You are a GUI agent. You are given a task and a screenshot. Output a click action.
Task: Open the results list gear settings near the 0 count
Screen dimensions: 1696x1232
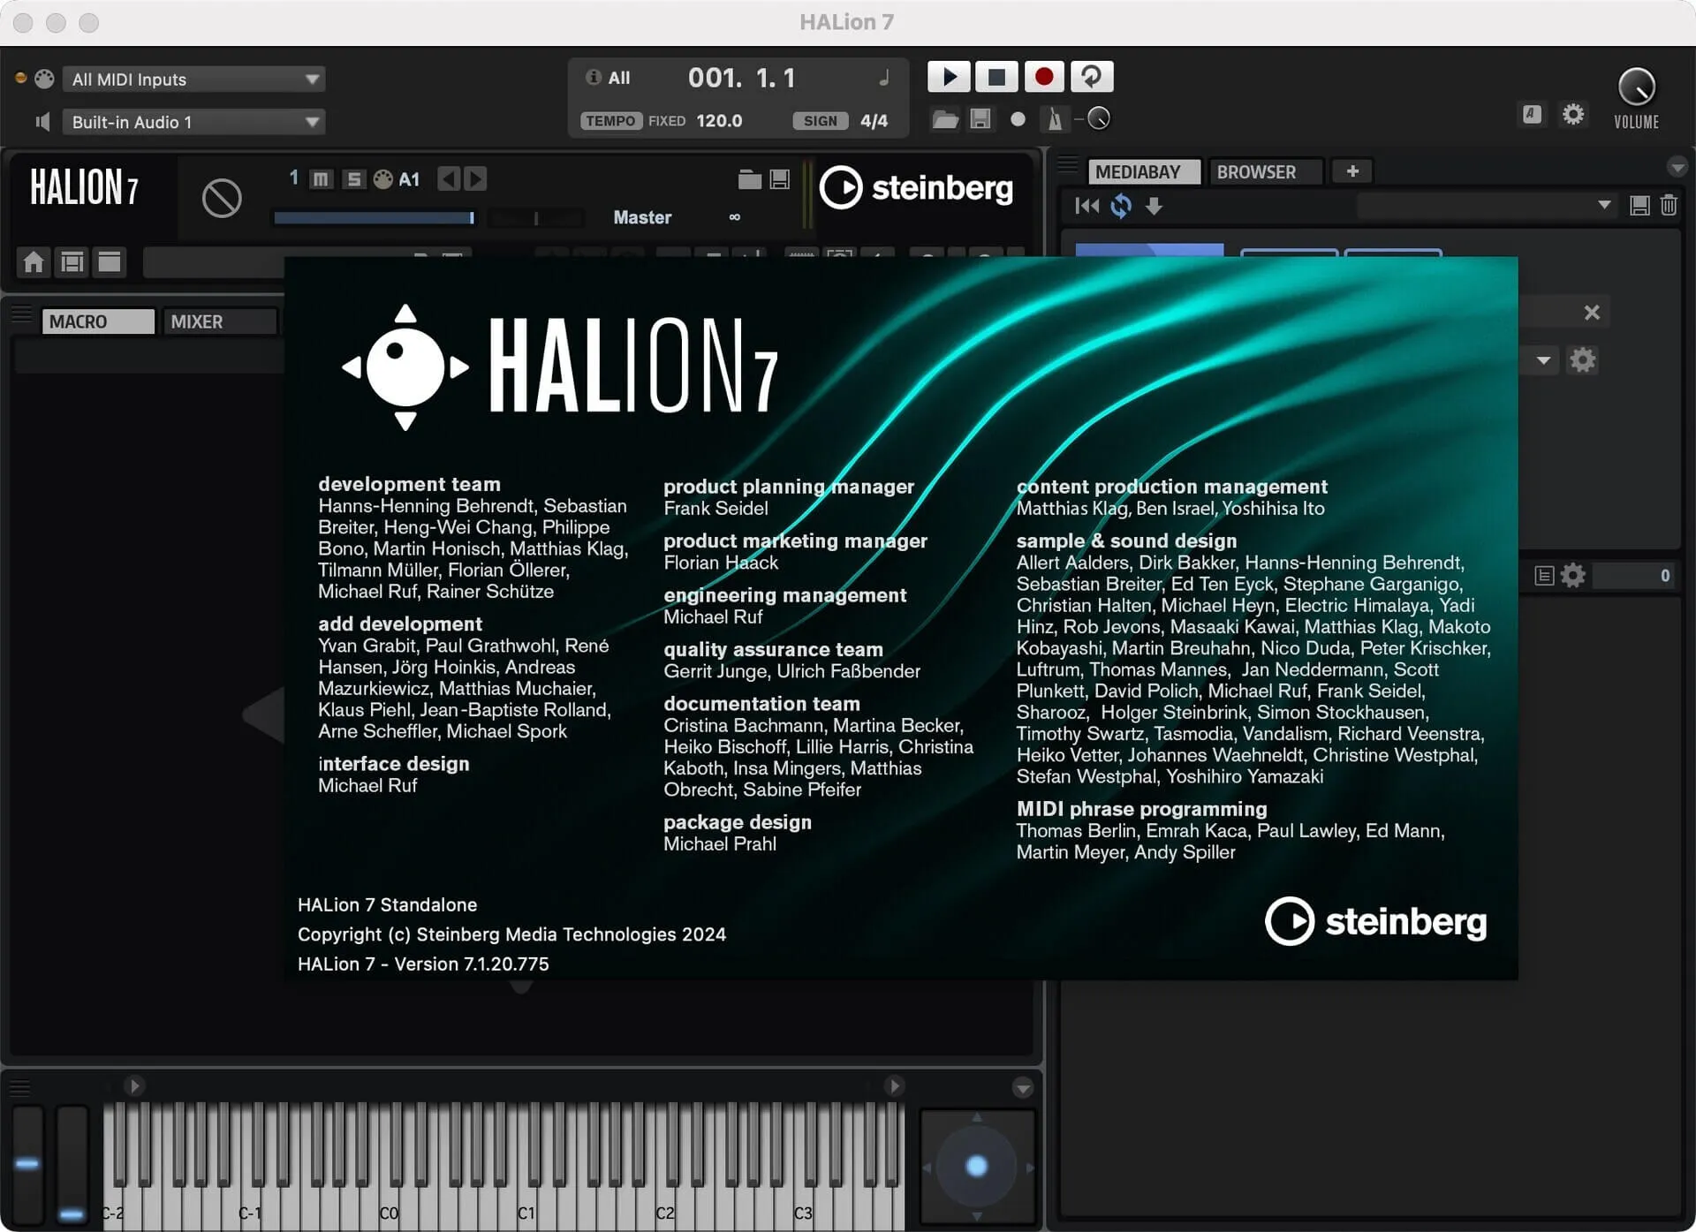tap(1573, 576)
